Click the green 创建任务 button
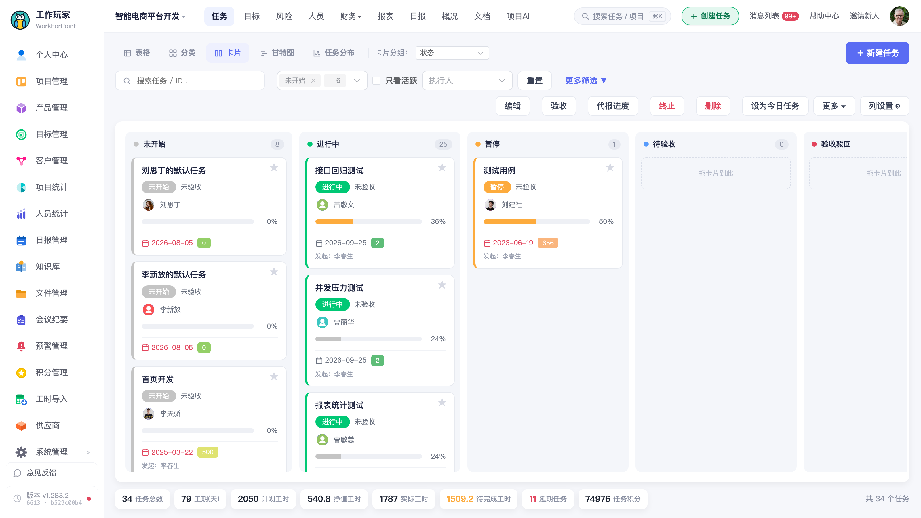Screen dimensions: 921x518 click(x=710, y=16)
